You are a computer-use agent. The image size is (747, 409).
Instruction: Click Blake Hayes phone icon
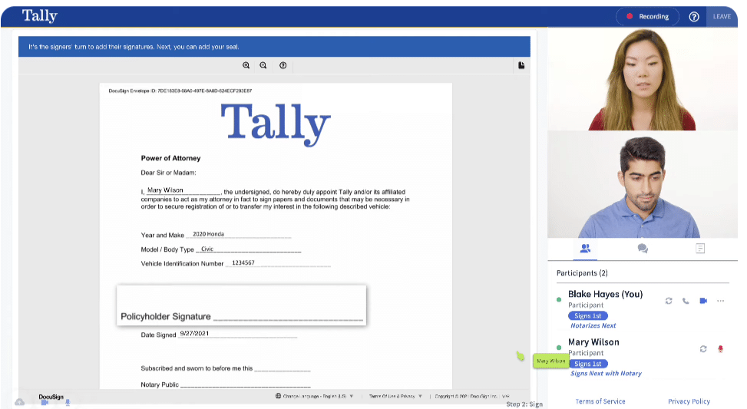click(x=686, y=301)
